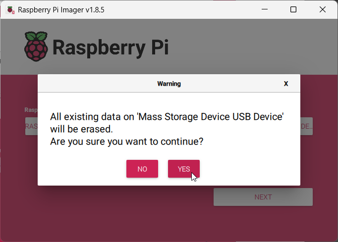
Task: Click NO to cancel erasing
Action: (142, 169)
